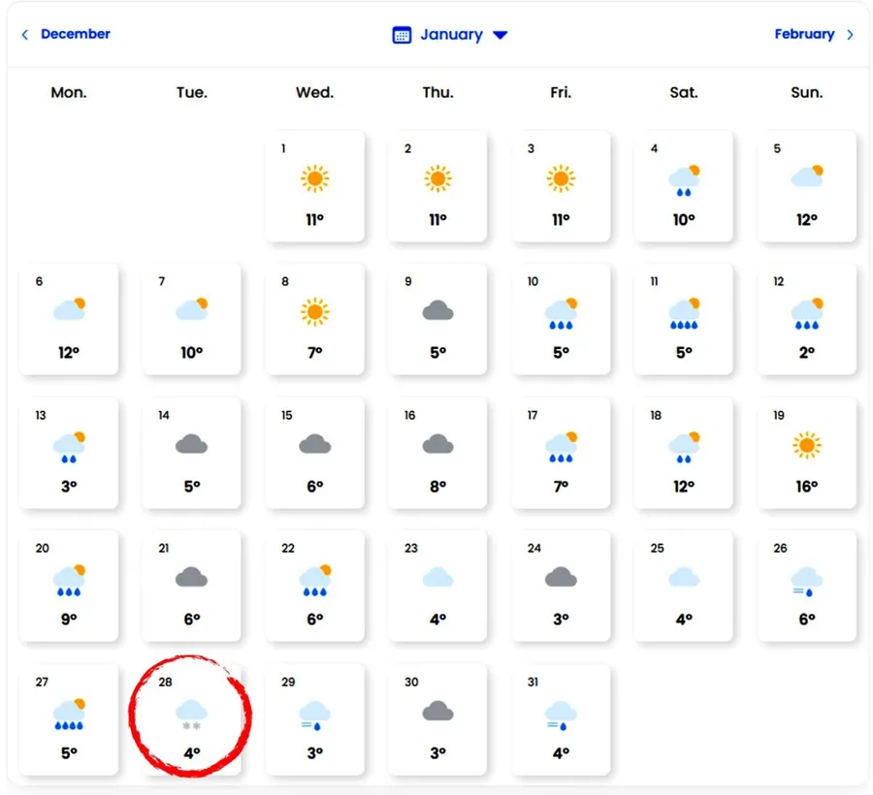This screenshot has height=795, width=873.
Task: Click the snow cloud icon on January 28
Action: tap(191, 713)
